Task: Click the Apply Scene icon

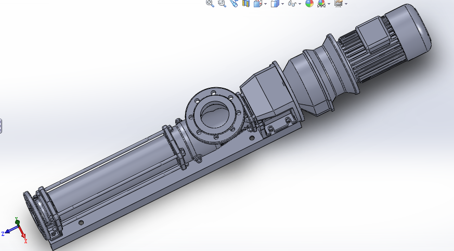Action: click(x=321, y=3)
